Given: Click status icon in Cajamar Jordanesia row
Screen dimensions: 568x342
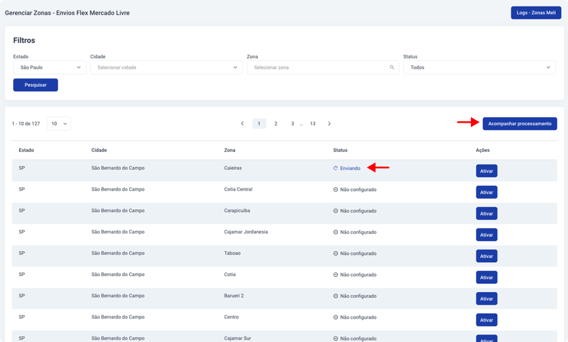Looking at the screenshot, I should click(x=336, y=232).
